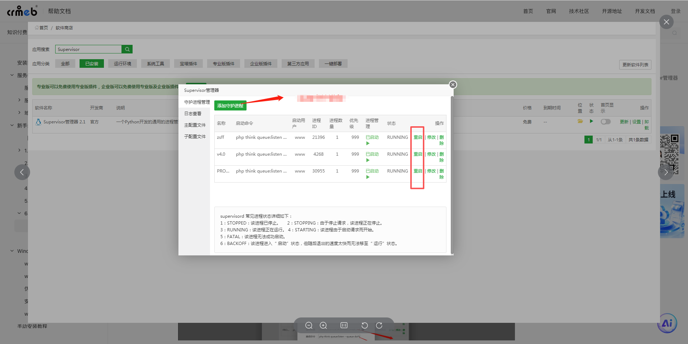688x344 pixels.
Task: Click 修改 for the zsff process
Action: click(431, 137)
